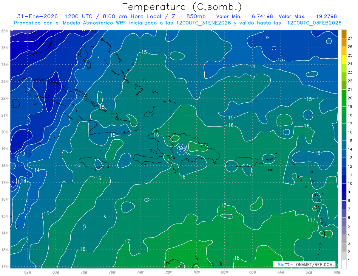Click the 14N latitude axis label
This screenshot has width=358, height=276.
pyautogui.click(x=4, y=233)
